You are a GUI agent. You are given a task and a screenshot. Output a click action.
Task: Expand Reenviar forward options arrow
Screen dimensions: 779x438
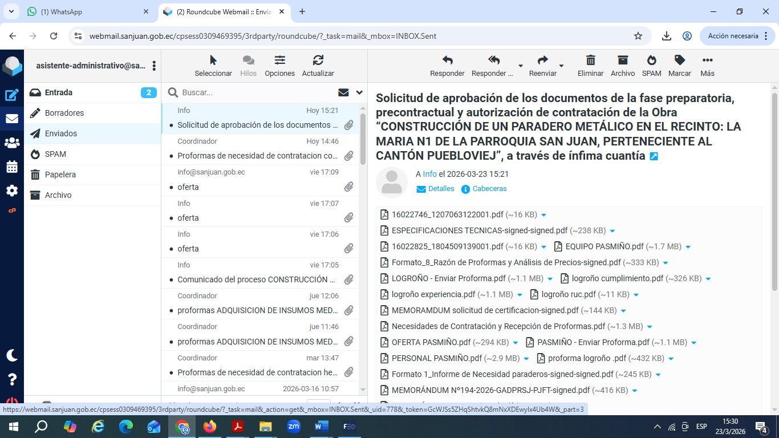click(561, 66)
